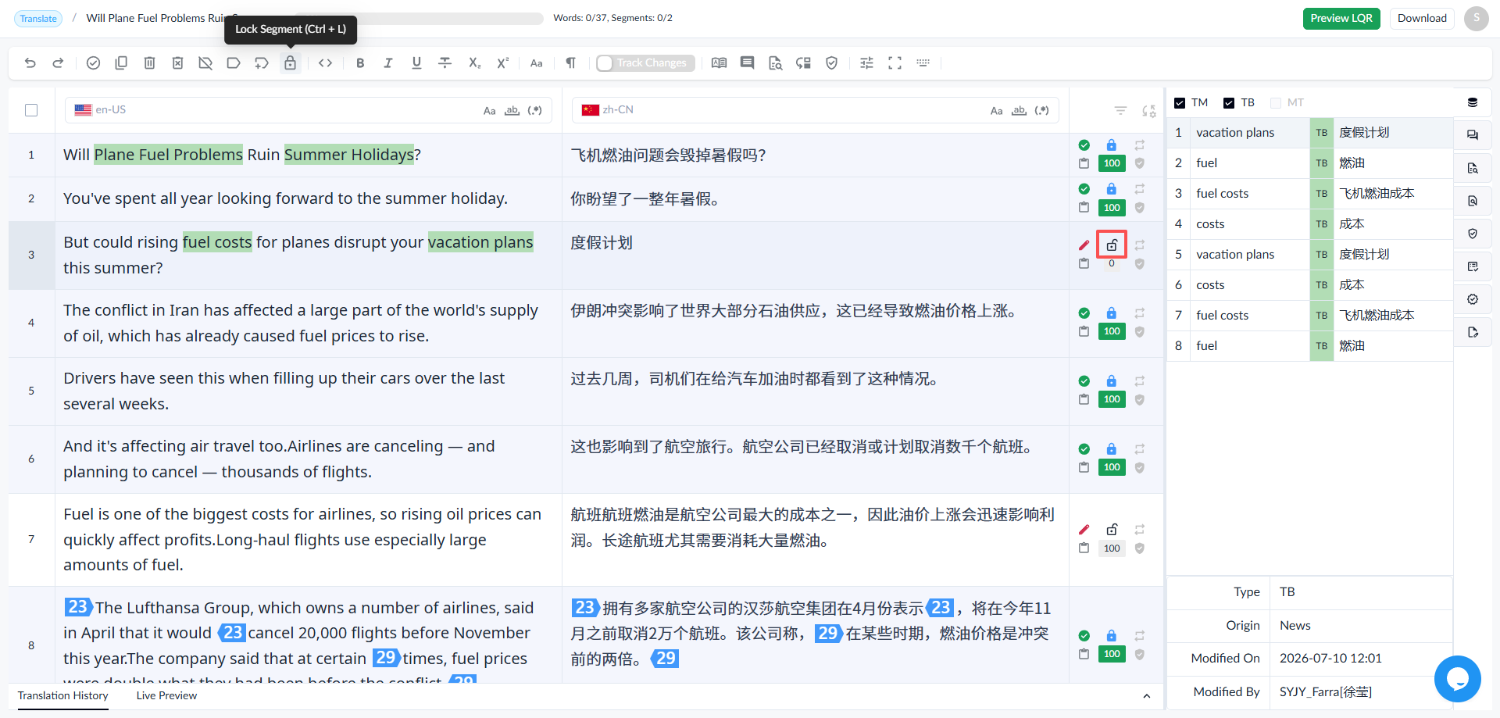Click the confirm segment checkmark icon in toolbar

coord(93,63)
